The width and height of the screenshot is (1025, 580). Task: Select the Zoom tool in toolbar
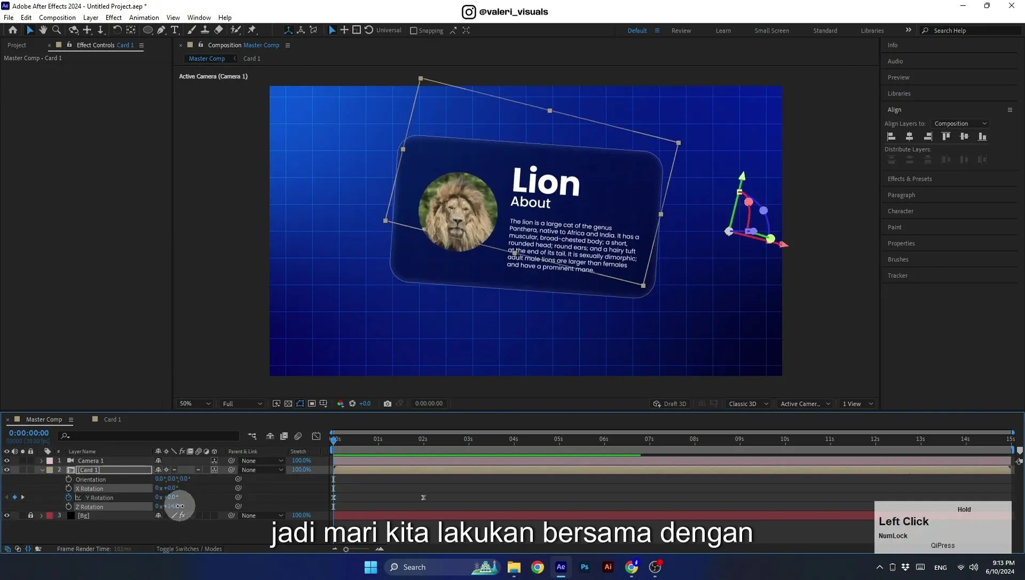(x=57, y=30)
